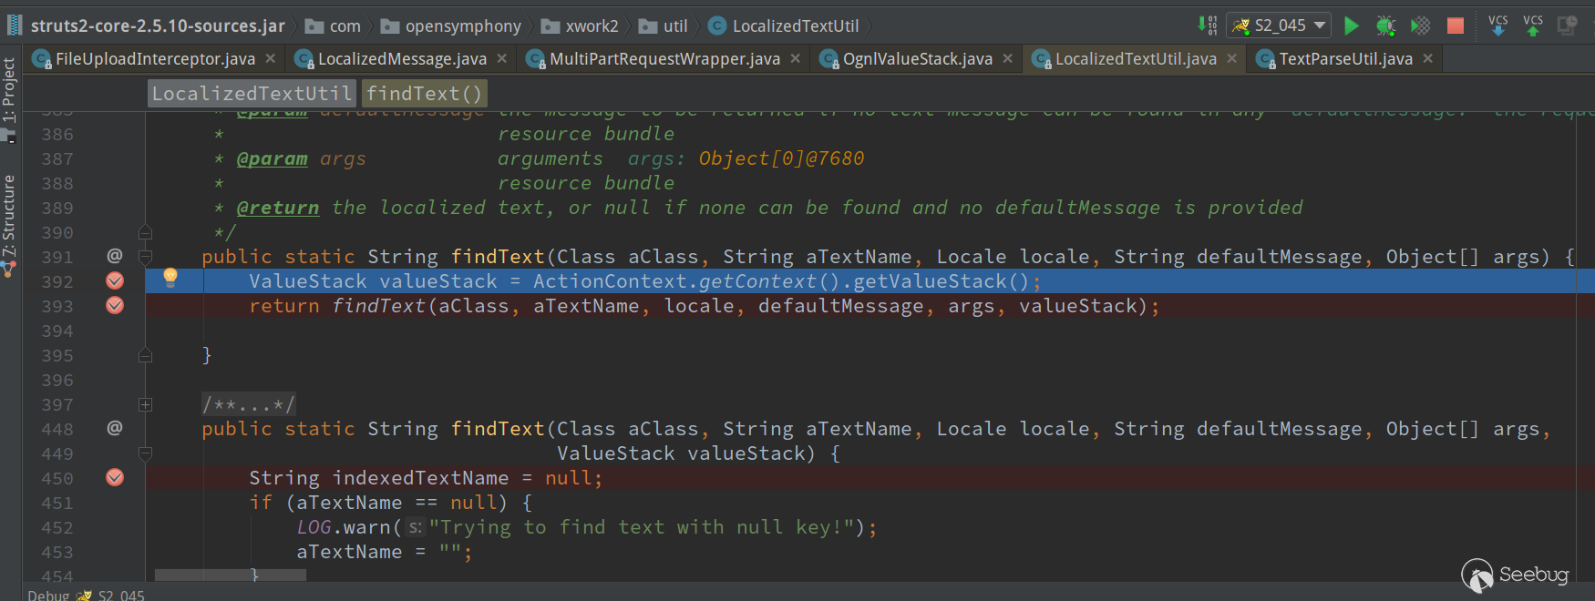This screenshot has height=601, width=1595.
Task: Click the util package breadcrumb
Action: [x=664, y=25]
